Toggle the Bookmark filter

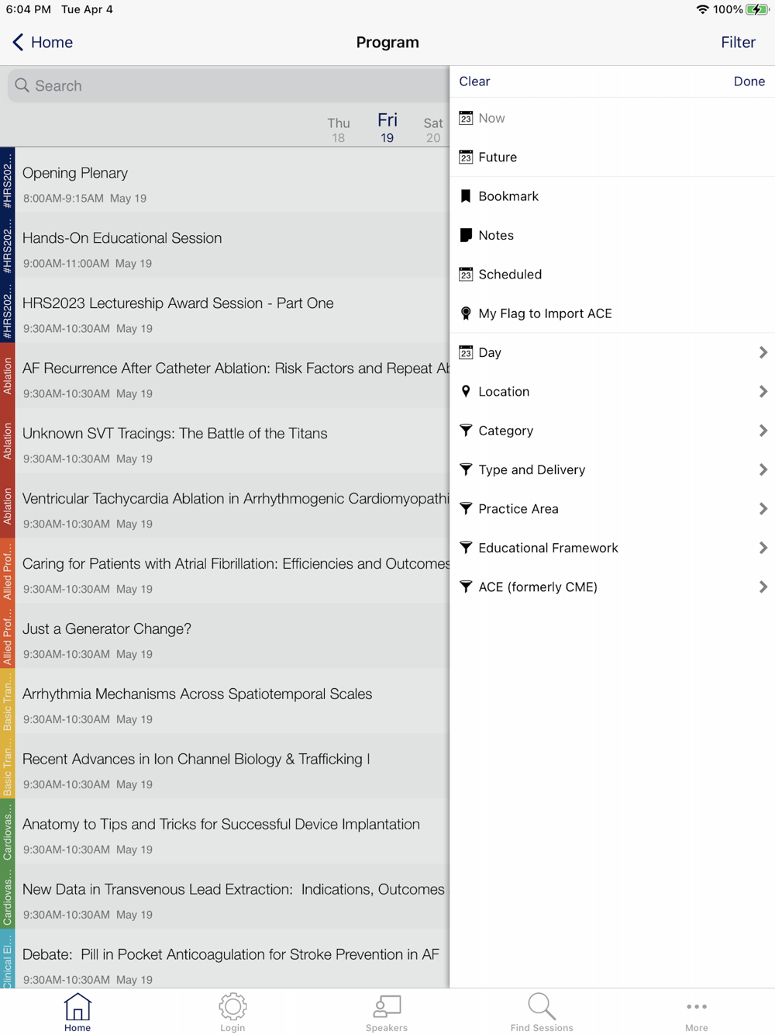612,196
